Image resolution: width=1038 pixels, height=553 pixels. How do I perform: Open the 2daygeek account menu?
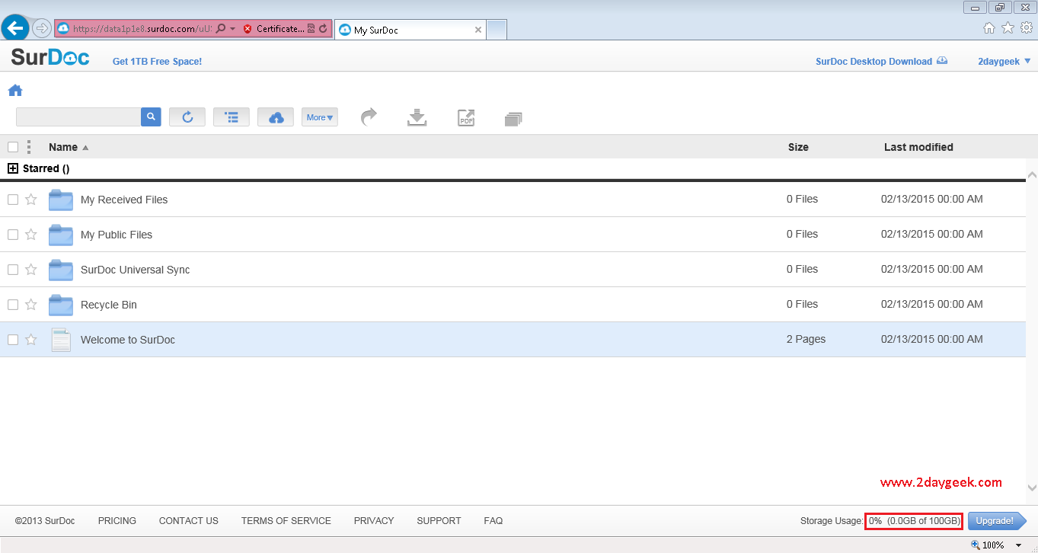point(1004,62)
